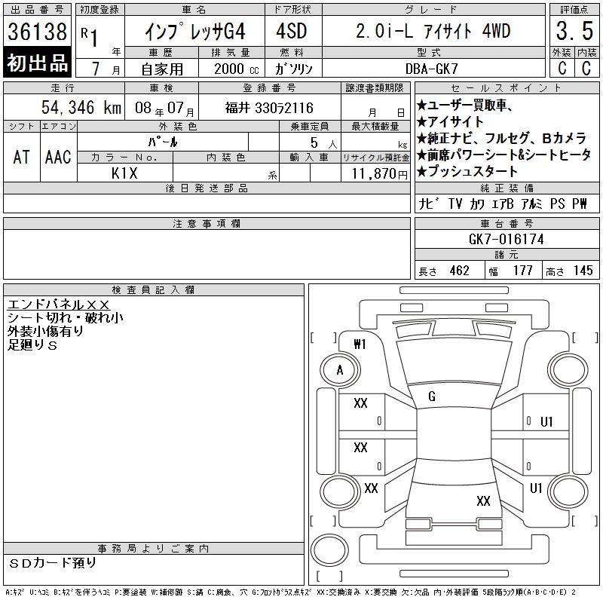This screenshot has width=603, height=603.
Task: Click model code DBA-GK7
Action: [431, 69]
